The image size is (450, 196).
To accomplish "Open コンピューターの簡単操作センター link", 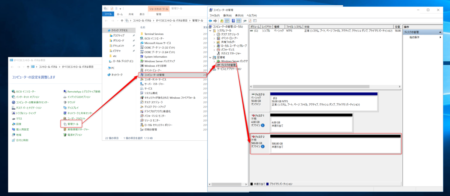I will click(30, 102).
